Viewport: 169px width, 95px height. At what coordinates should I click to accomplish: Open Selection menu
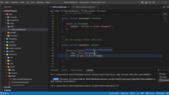pos(15,2)
